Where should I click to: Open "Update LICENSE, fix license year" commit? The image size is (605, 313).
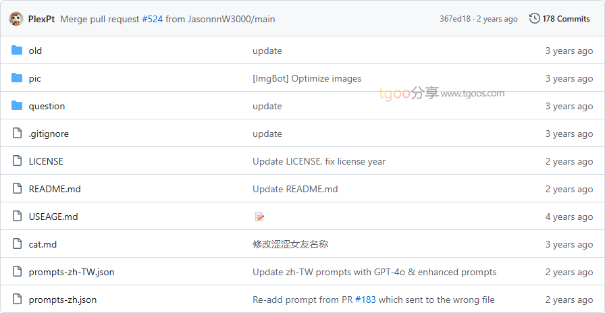coord(319,161)
